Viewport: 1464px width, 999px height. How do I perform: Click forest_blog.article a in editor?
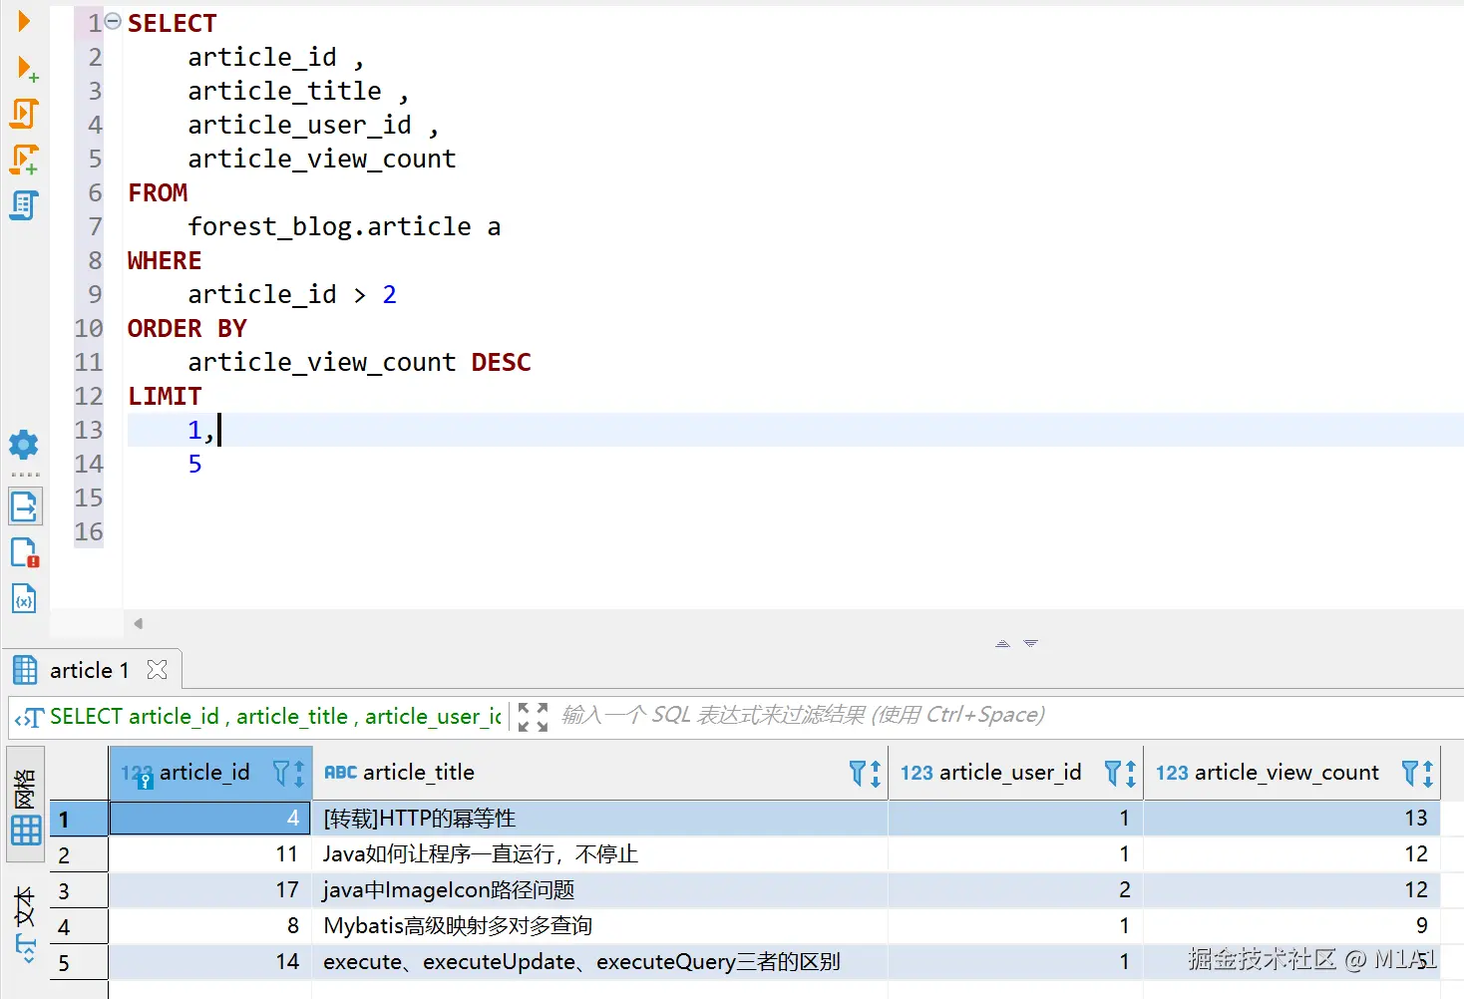pyautogui.click(x=344, y=226)
